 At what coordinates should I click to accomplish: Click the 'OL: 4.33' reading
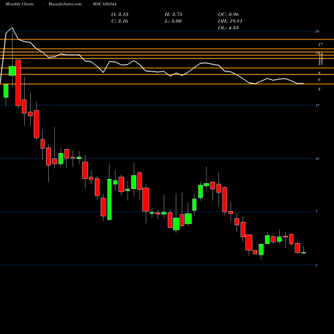click(228, 28)
